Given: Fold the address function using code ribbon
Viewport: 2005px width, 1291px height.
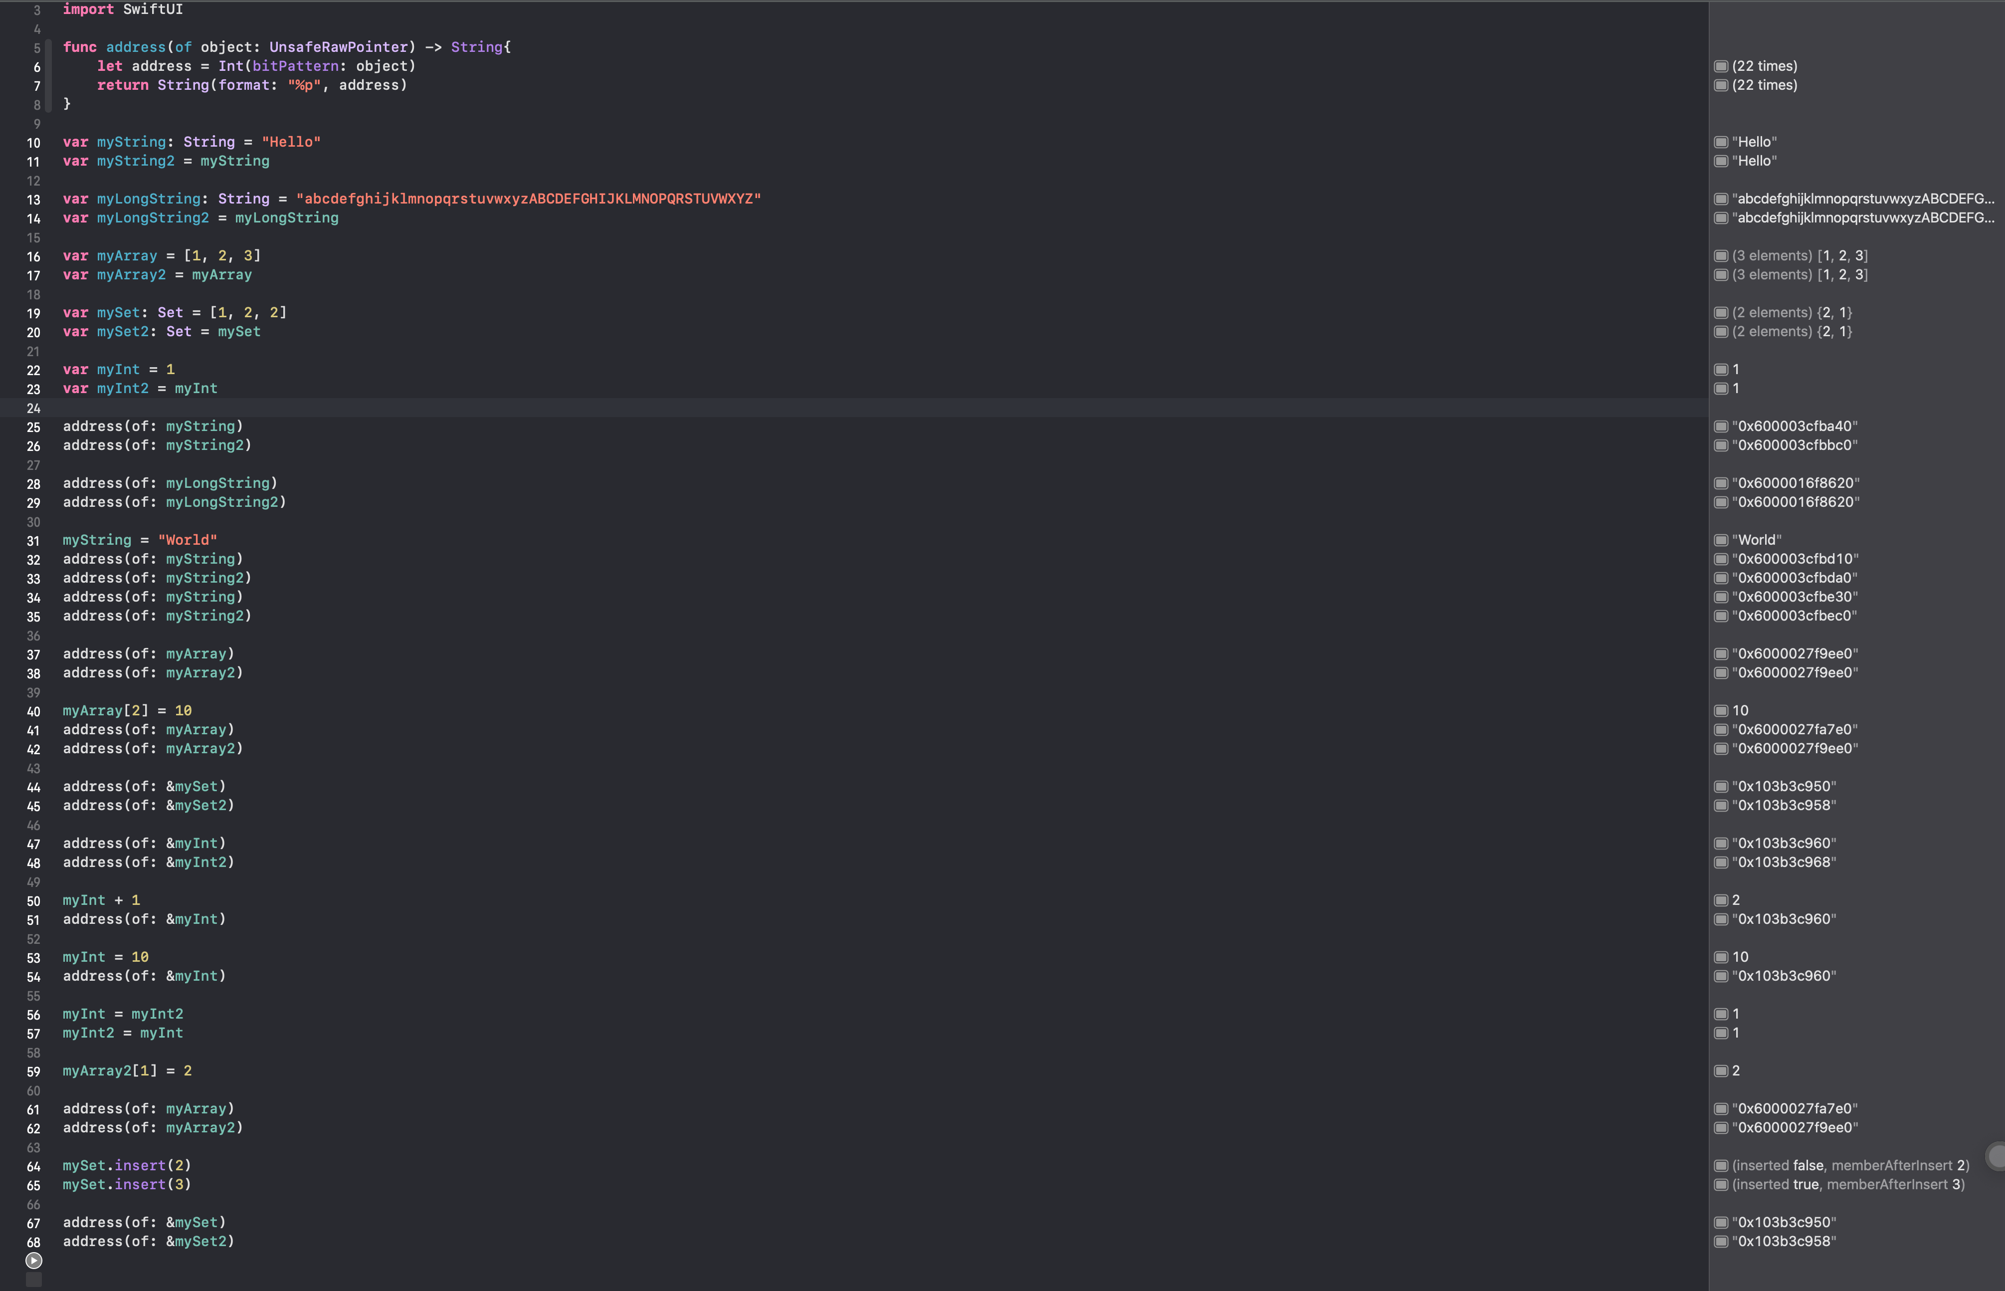Looking at the screenshot, I should coord(48,75).
